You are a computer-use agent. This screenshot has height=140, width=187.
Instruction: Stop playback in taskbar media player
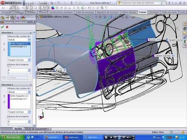click(111, 137)
